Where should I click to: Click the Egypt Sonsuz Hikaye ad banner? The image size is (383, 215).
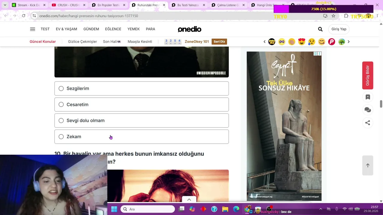(284, 126)
